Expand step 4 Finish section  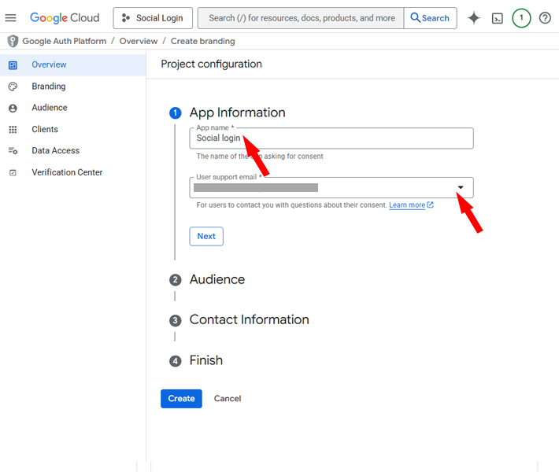[x=206, y=360]
